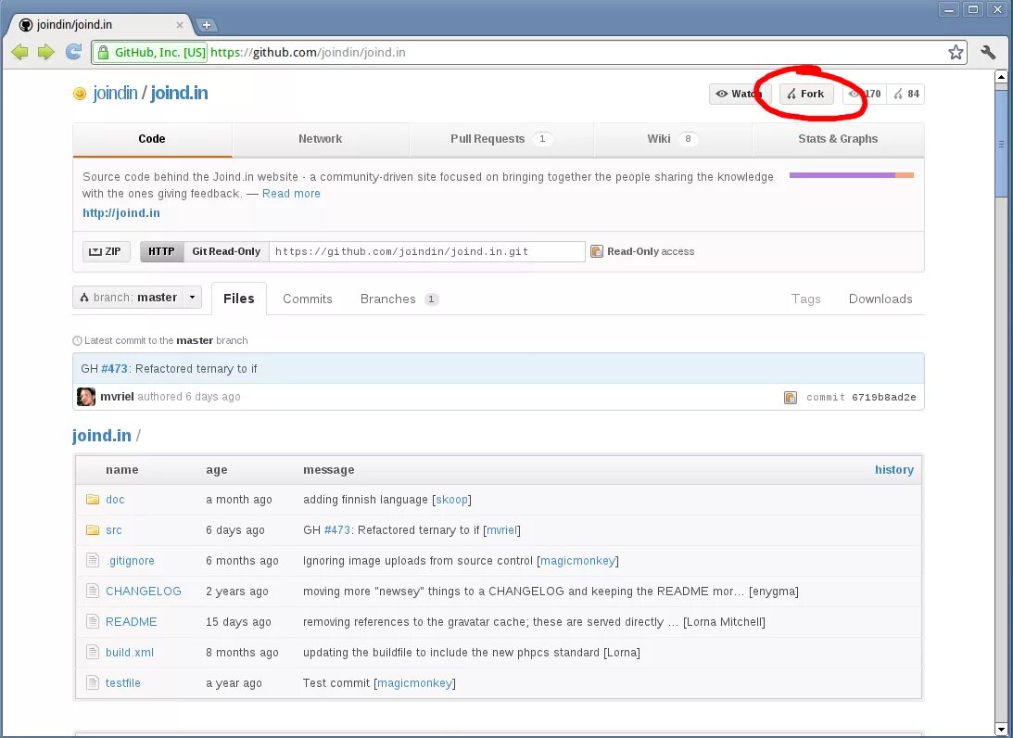
Task: Click the src folder icon
Action: [93, 530]
